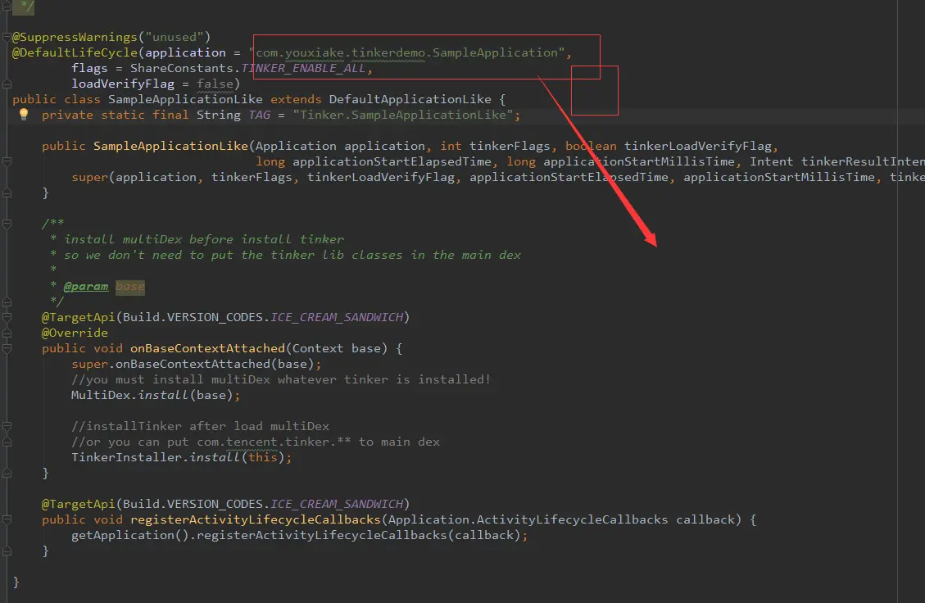925x603 pixels.
Task: Click the DefaultApplicationLike superclass name
Action: pyautogui.click(x=410, y=99)
